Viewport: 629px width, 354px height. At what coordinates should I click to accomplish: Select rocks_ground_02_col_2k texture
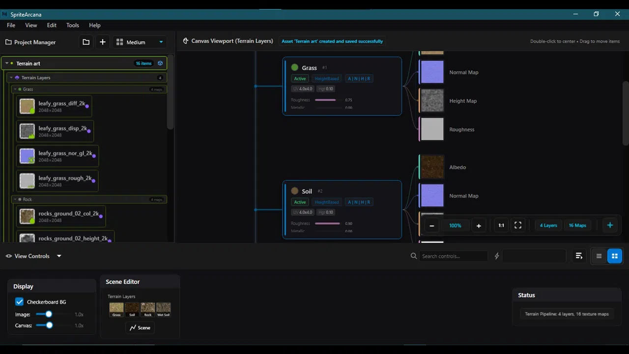point(61,216)
